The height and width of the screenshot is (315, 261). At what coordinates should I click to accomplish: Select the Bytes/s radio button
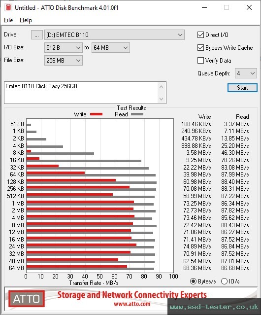[193, 281]
